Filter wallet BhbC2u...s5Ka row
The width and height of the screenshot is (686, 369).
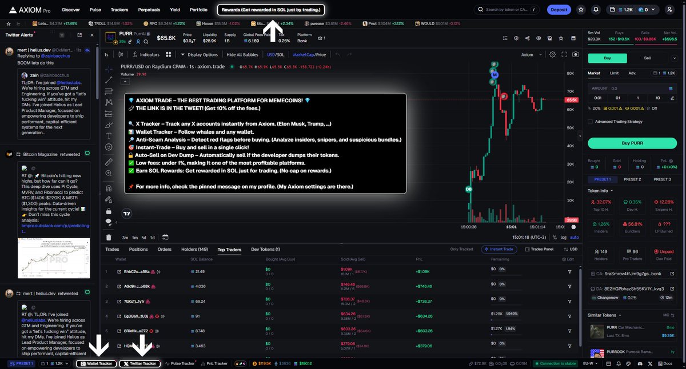569,271
